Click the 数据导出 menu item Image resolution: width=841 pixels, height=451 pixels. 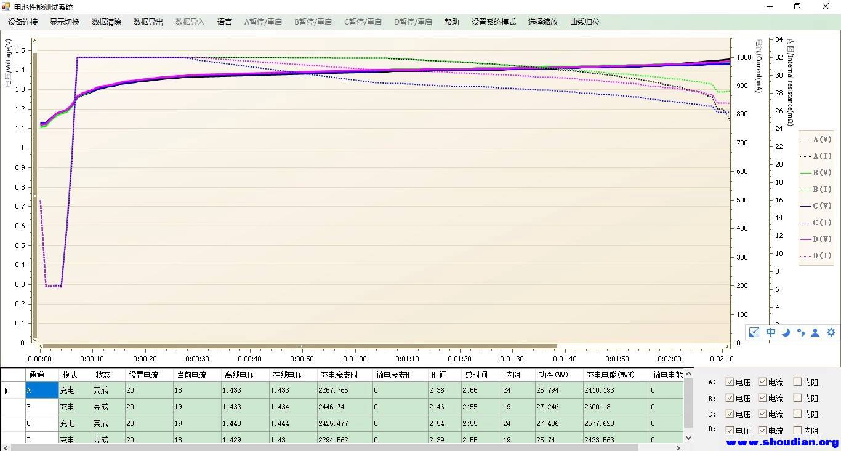click(148, 22)
